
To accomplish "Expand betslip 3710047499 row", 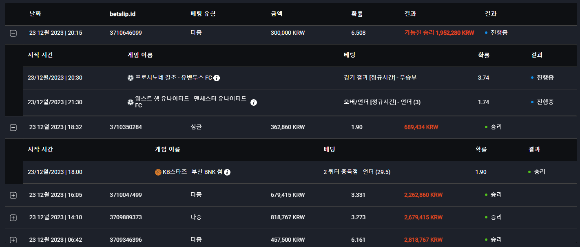I will pos(13,196).
